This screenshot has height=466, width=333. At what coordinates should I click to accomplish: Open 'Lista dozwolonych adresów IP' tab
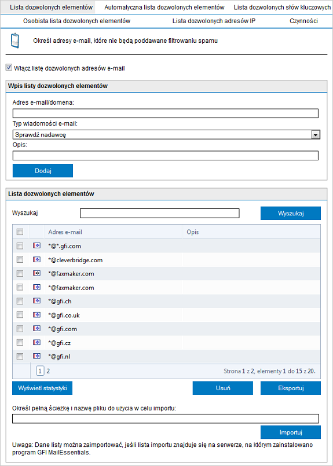point(214,21)
